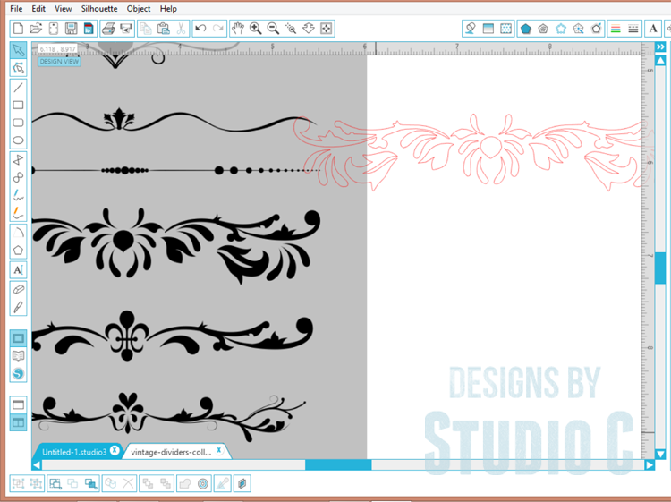The width and height of the screenshot is (671, 502).
Task: Open the File menu
Action: coord(16,9)
